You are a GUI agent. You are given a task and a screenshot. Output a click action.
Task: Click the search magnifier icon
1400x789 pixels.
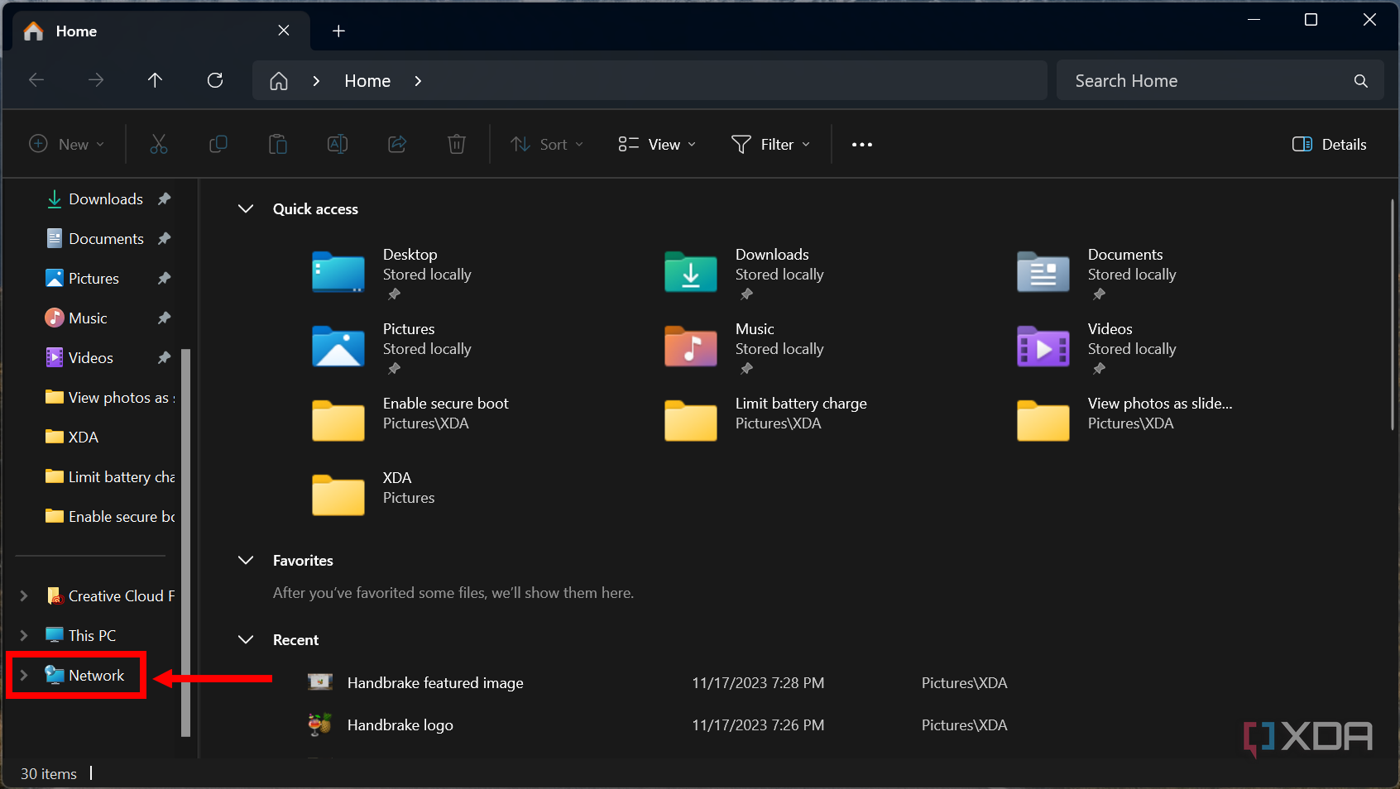click(1360, 81)
